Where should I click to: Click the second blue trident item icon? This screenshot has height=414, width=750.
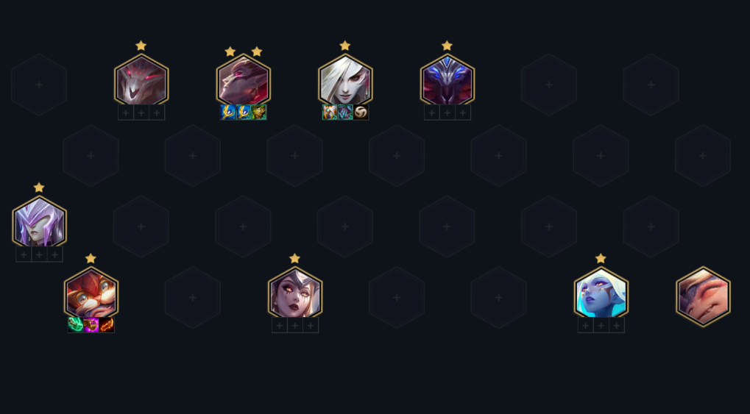pos(244,113)
